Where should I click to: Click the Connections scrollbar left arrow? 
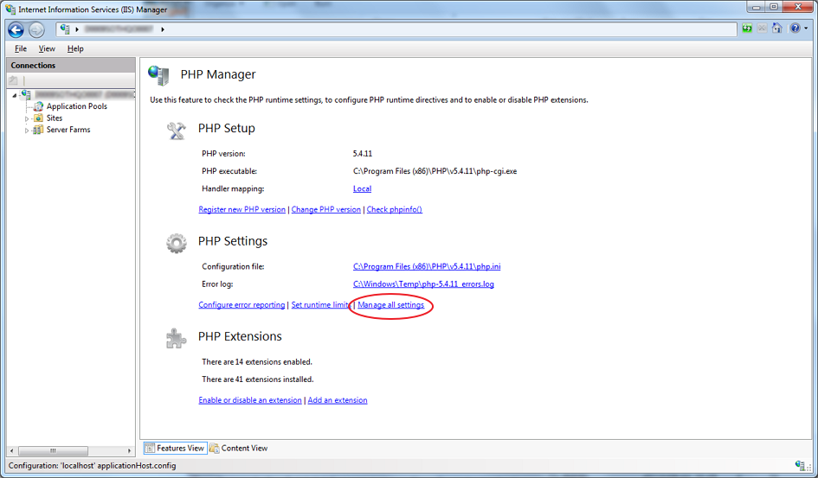click(x=12, y=450)
